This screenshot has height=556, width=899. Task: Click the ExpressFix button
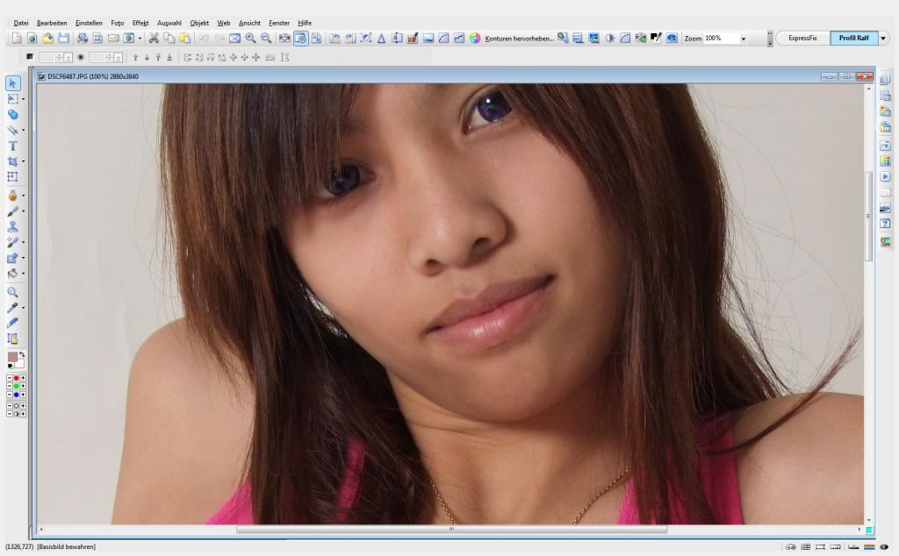point(802,39)
